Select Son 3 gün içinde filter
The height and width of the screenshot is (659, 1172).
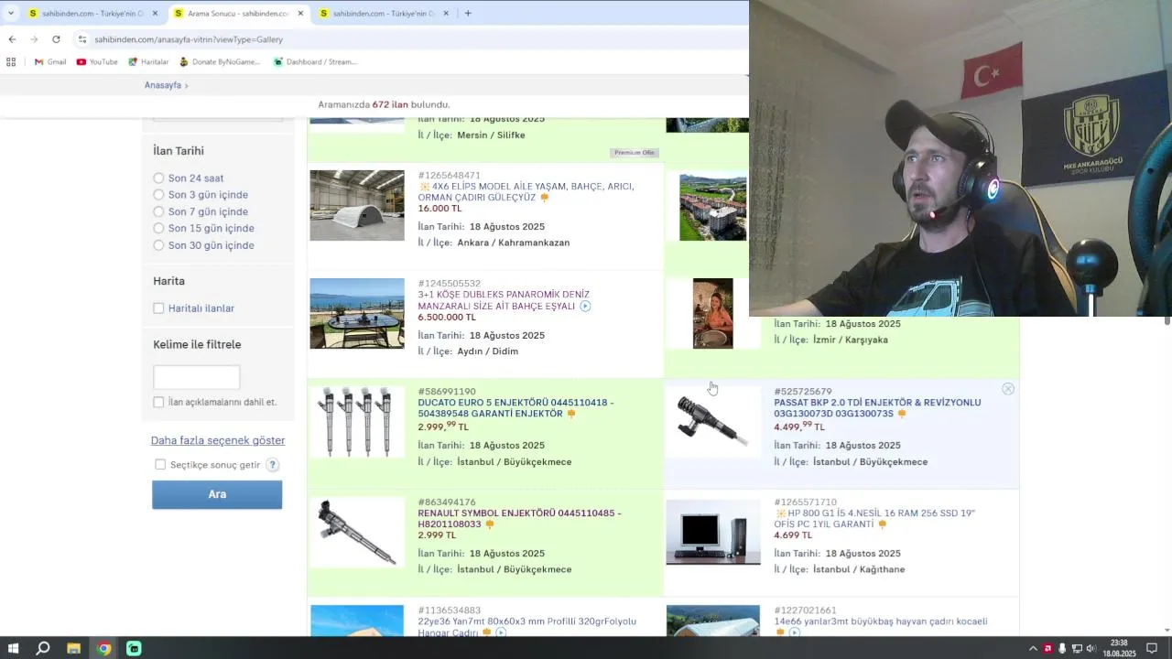(158, 195)
